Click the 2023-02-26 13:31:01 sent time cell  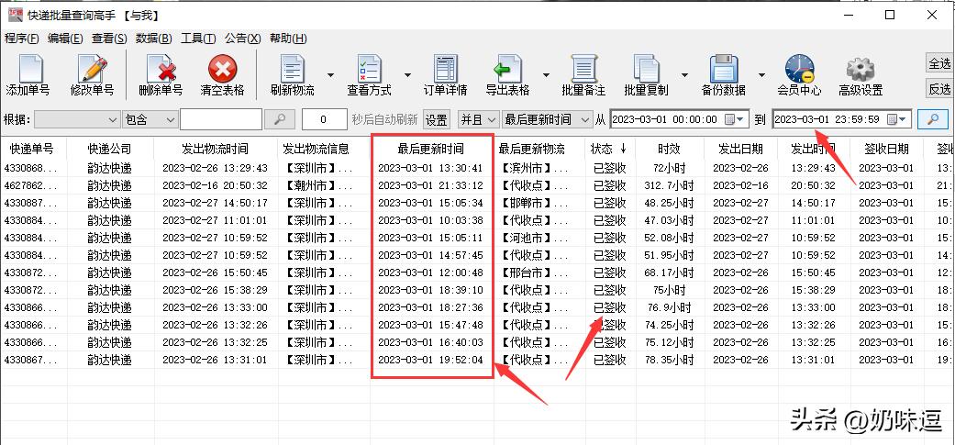click(x=215, y=360)
